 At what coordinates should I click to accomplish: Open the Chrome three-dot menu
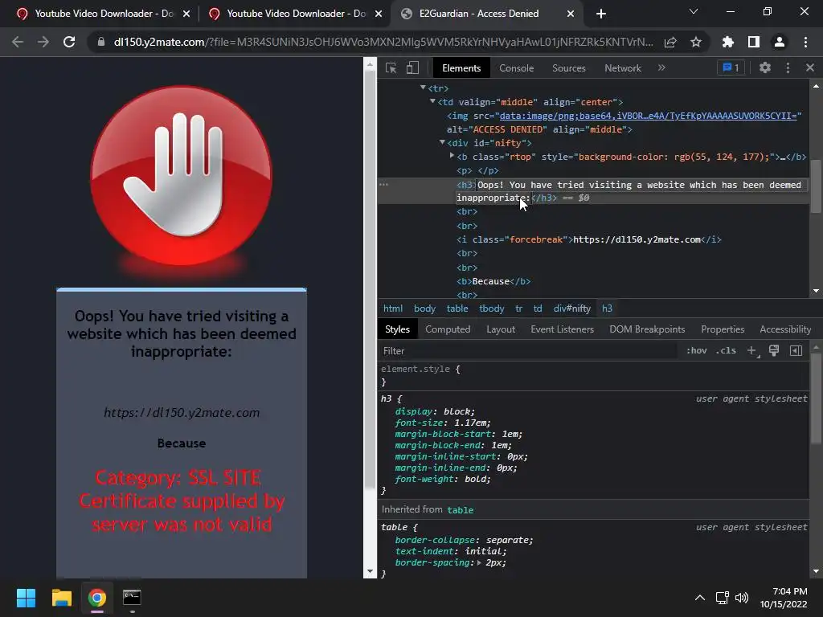(x=805, y=42)
